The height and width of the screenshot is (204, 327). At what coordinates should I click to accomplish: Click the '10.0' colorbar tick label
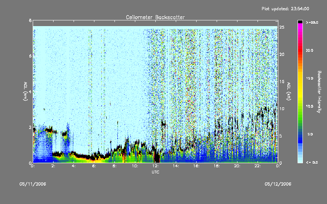309,106
